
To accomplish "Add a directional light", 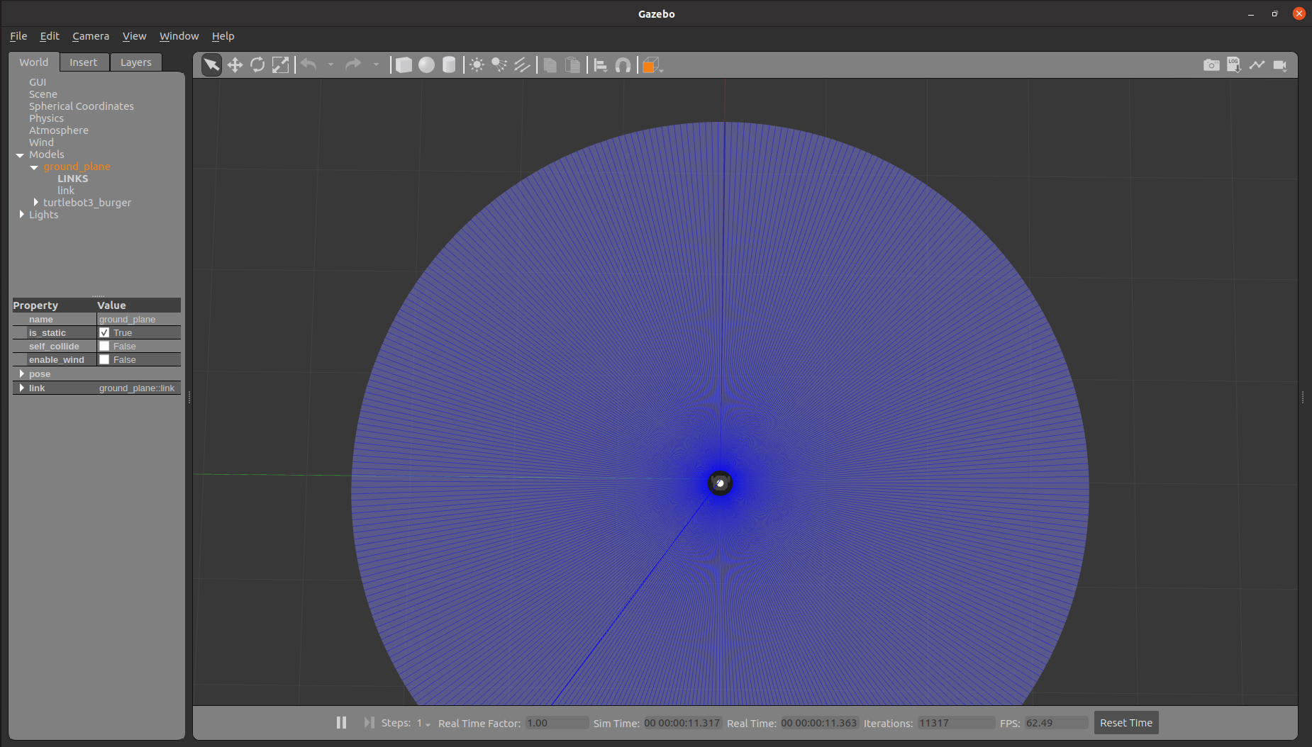I will tap(522, 65).
